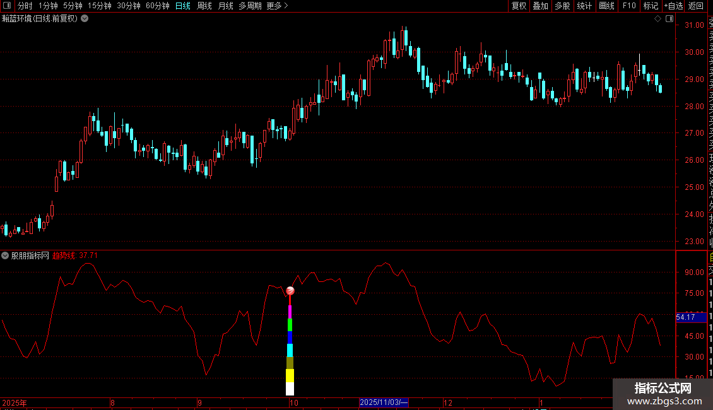
Task: Click the 23.00 price axis label
Action: click(694, 242)
